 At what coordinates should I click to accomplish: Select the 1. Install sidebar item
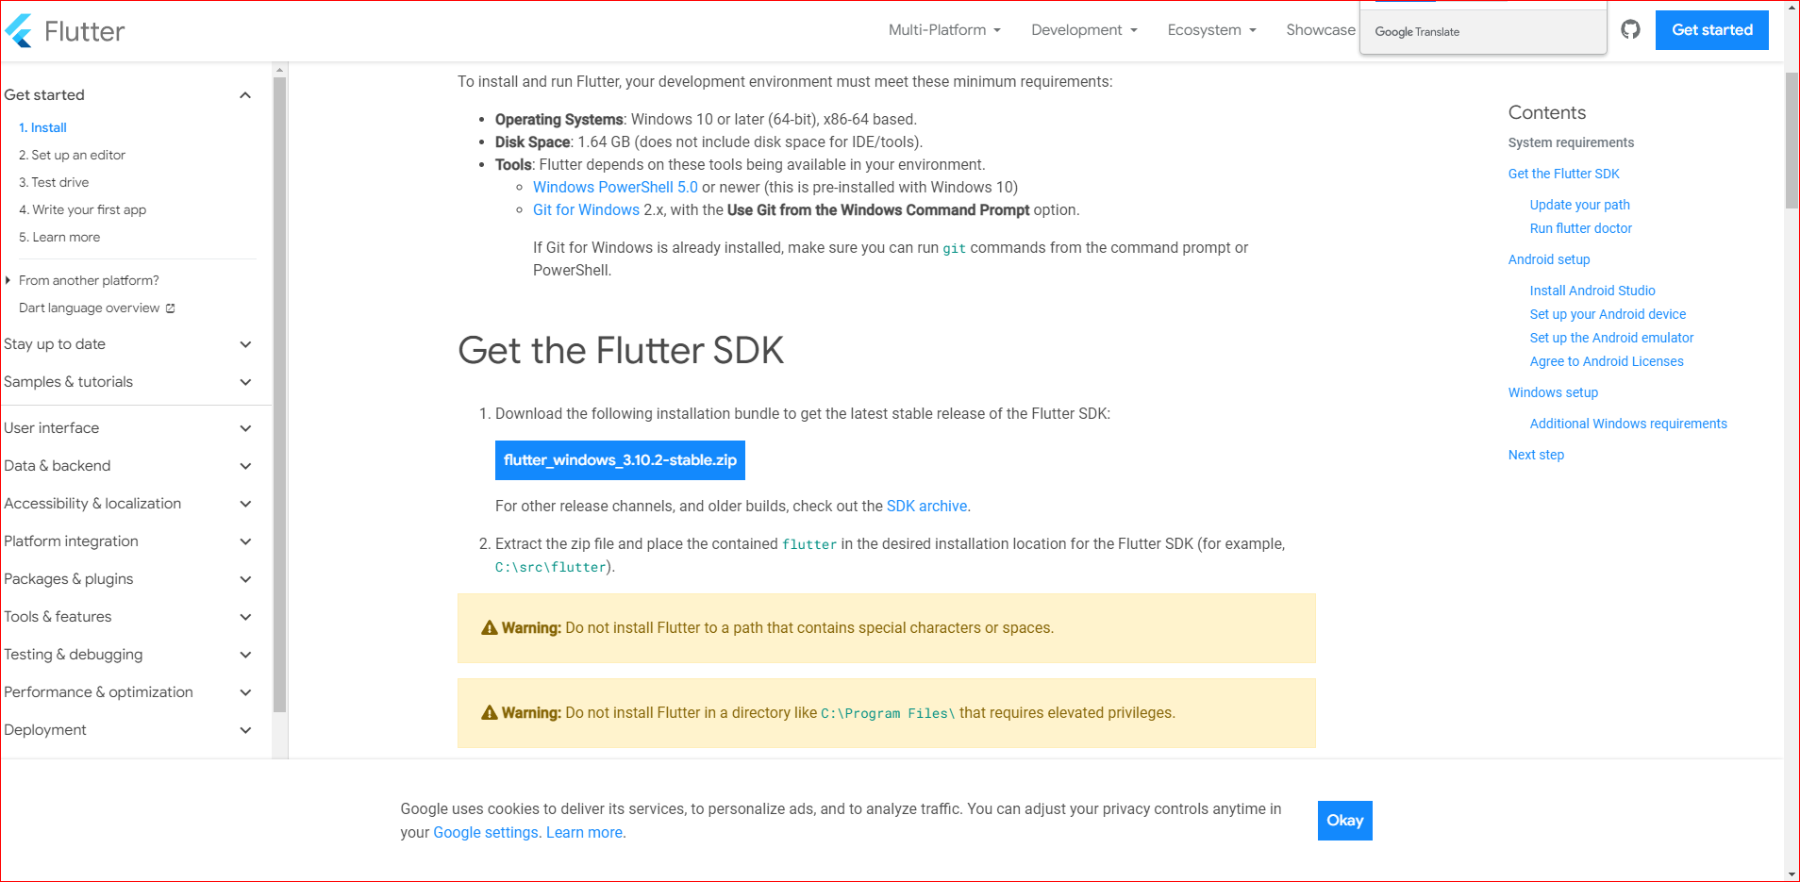click(42, 127)
